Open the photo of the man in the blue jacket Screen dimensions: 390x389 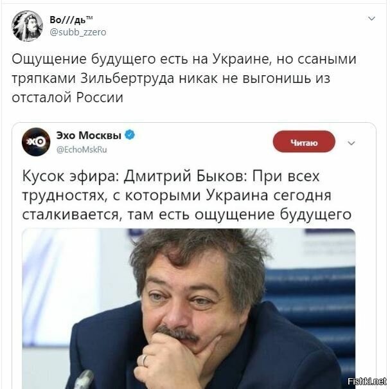[188, 309]
